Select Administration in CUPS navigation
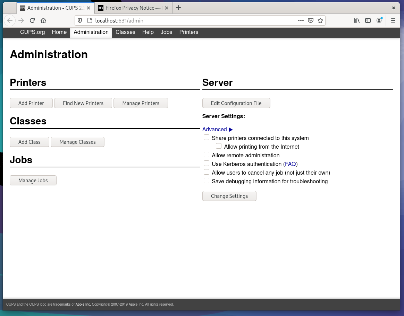The height and width of the screenshot is (316, 404). click(x=91, y=32)
